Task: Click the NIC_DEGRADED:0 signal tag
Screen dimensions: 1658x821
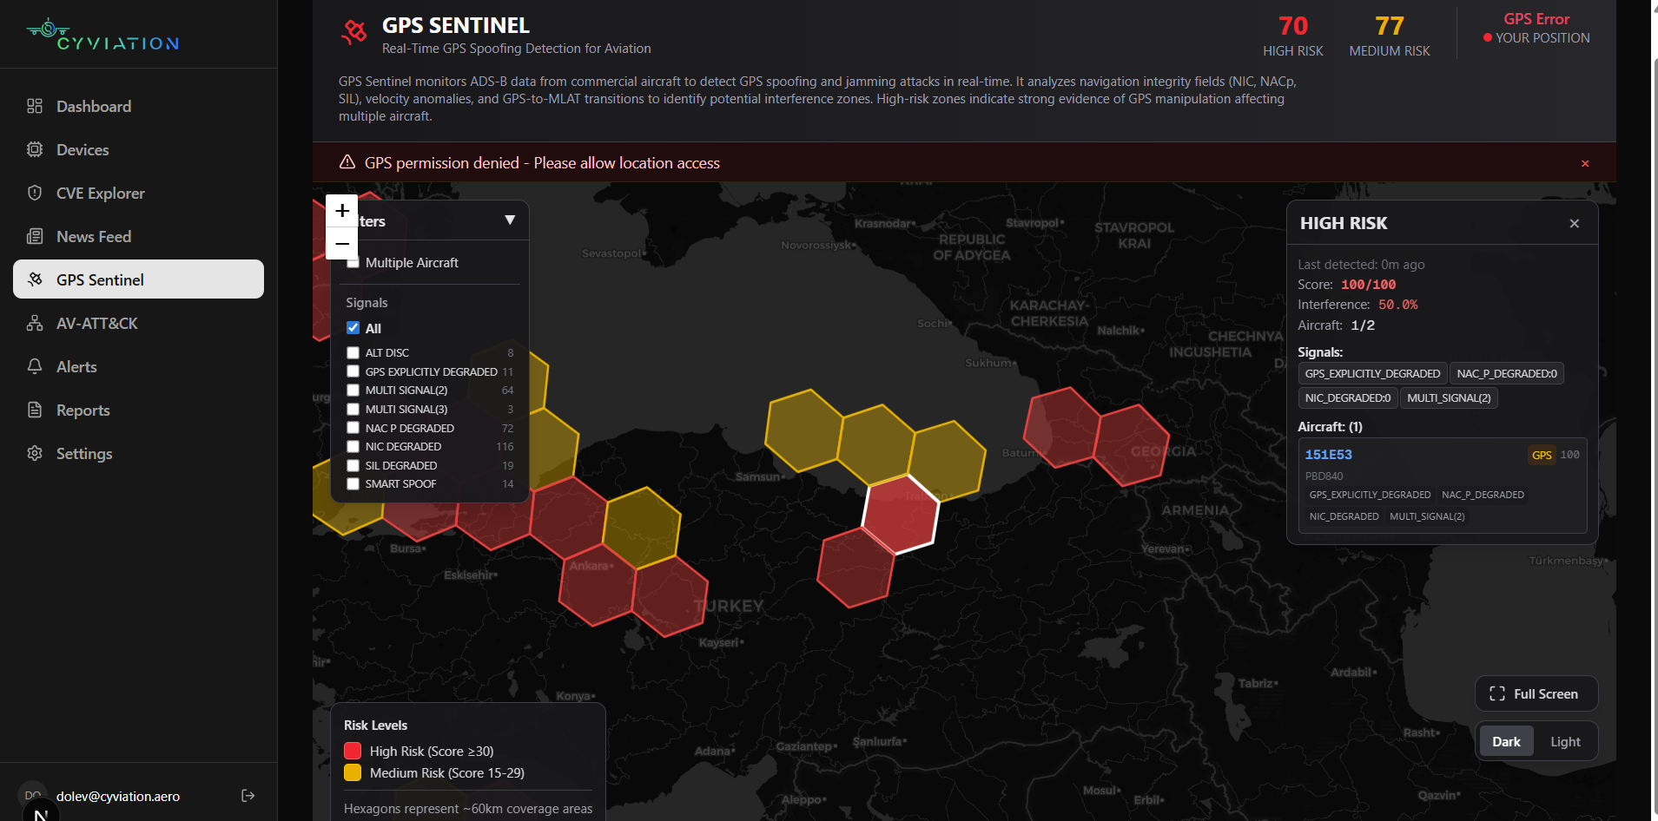Action: (1347, 397)
